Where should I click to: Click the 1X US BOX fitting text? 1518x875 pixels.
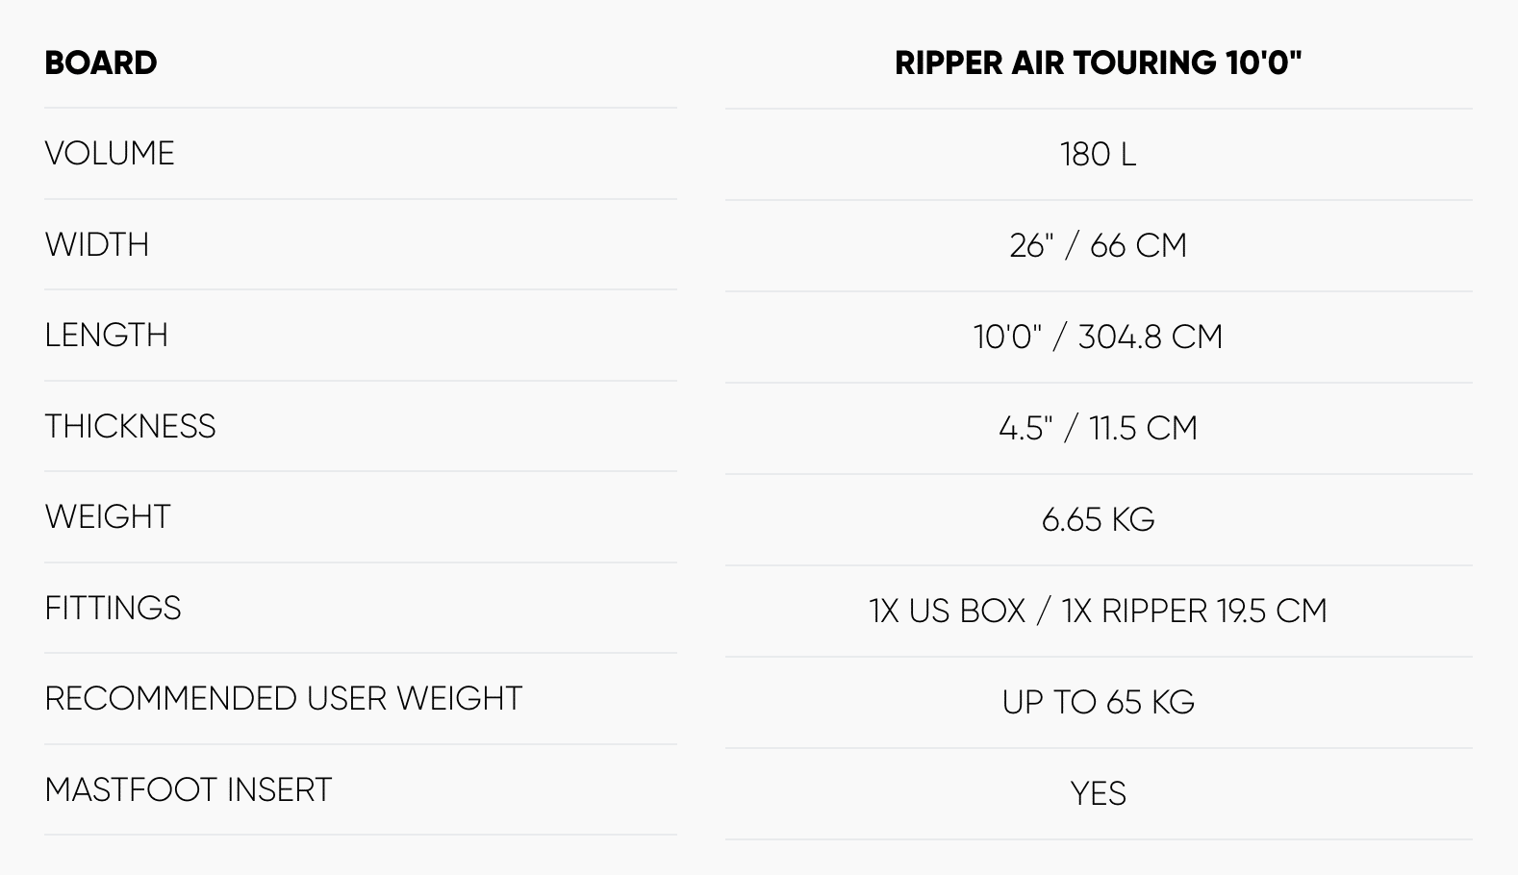[x=948, y=611]
